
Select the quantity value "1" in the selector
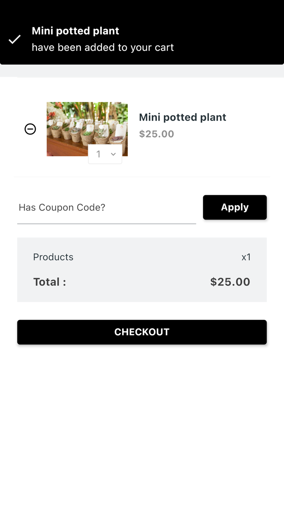(98, 154)
